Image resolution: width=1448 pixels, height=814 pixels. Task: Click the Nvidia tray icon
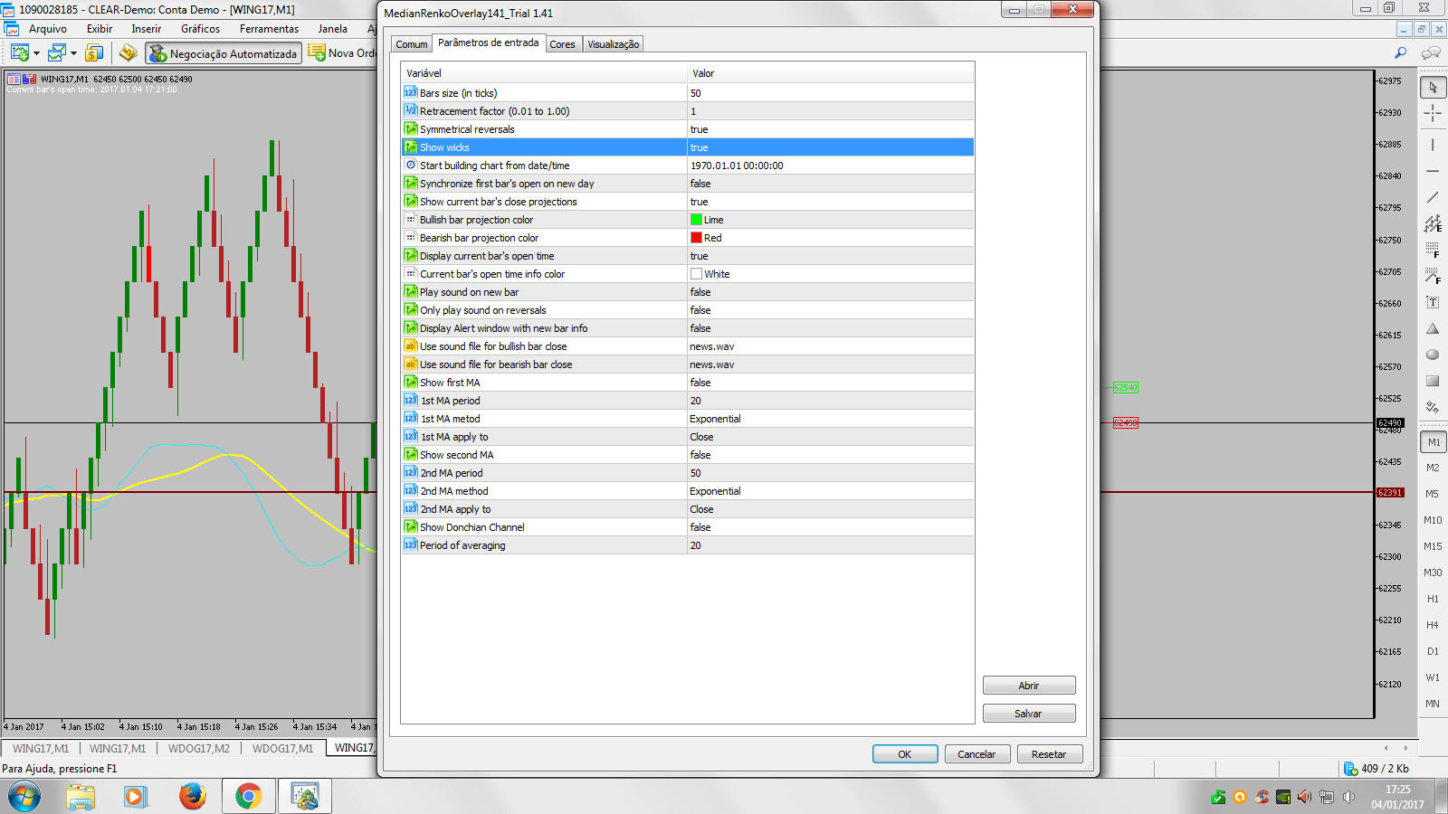point(1283,797)
